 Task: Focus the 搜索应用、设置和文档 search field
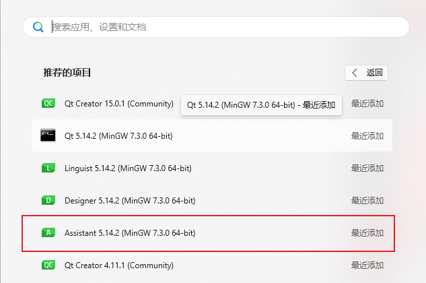coord(216,27)
